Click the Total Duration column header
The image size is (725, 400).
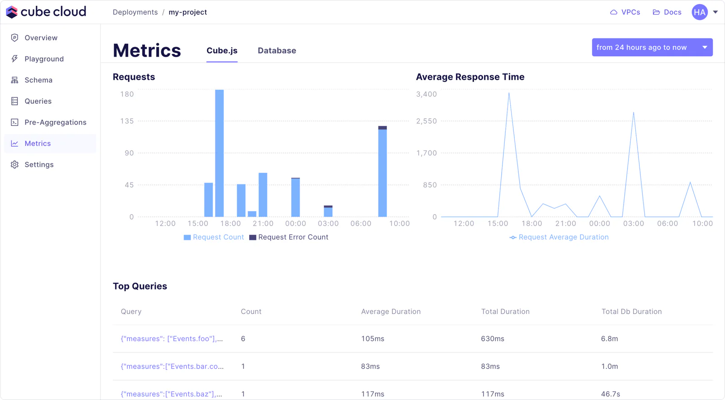click(505, 312)
